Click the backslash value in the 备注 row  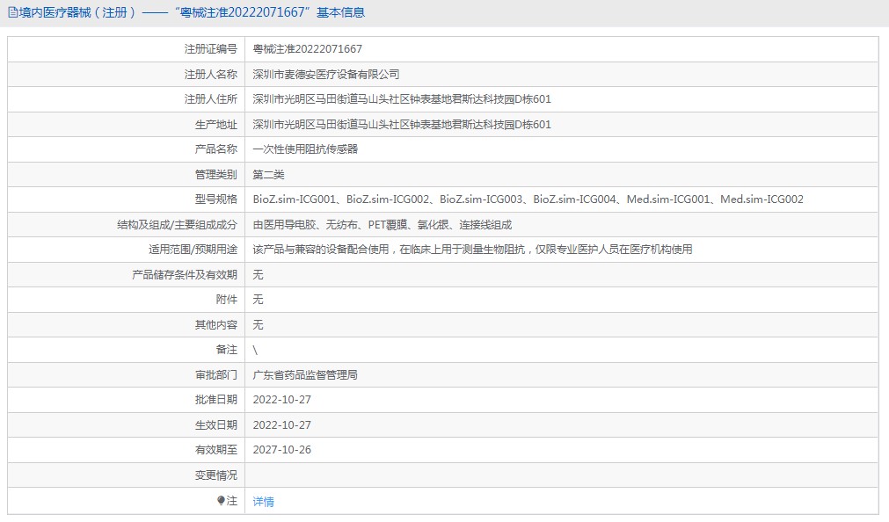[x=255, y=350]
